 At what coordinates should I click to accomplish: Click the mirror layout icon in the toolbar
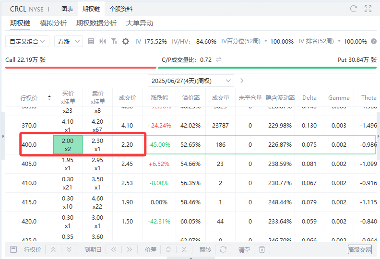[103, 41]
